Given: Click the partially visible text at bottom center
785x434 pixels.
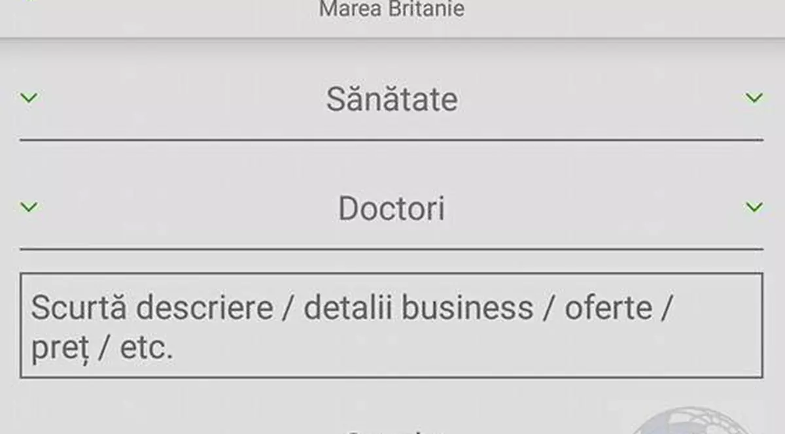Looking at the screenshot, I should point(392,429).
